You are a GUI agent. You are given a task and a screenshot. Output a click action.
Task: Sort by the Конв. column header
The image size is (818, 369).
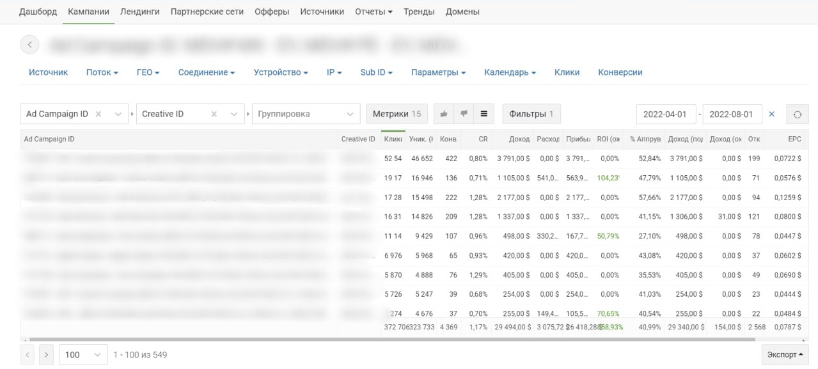point(448,139)
